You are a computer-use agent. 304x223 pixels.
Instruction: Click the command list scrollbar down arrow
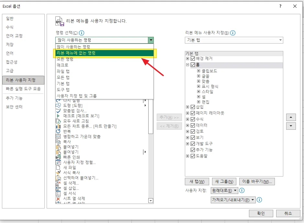pyautogui.click(x=150, y=200)
